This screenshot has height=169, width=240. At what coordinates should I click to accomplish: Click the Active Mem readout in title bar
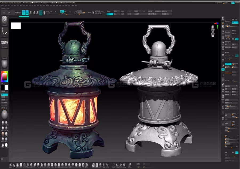[x=37, y=3]
